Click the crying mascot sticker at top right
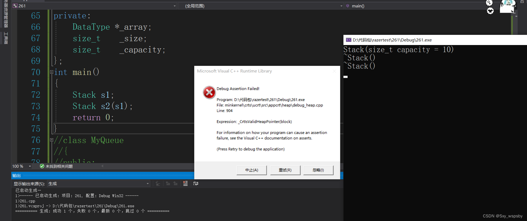This screenshot has height=221, width=527. [507, 6]
